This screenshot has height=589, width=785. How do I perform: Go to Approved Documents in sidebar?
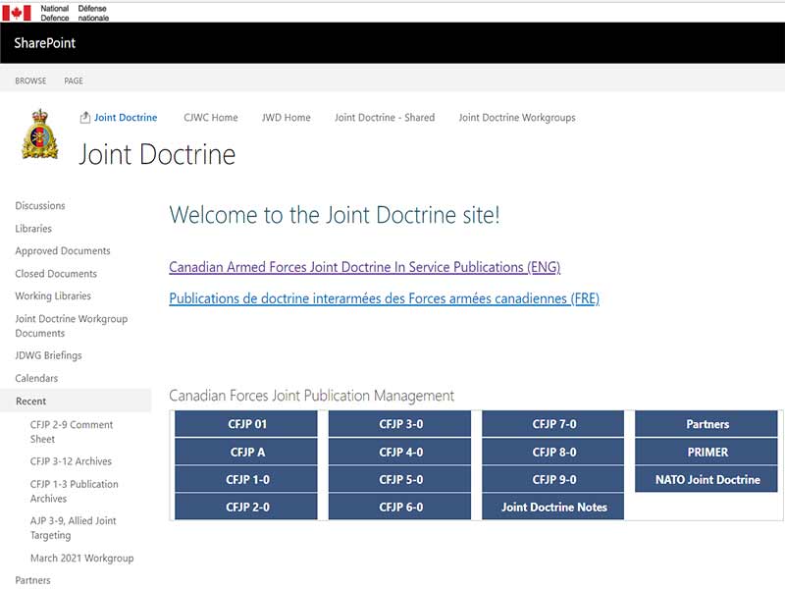(63, 251)
